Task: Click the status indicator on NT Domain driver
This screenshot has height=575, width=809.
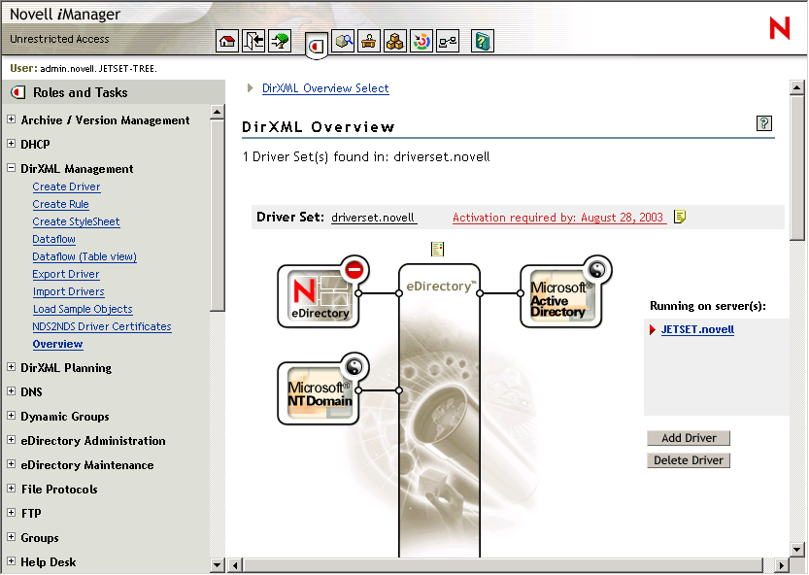Action: [354, 367]
